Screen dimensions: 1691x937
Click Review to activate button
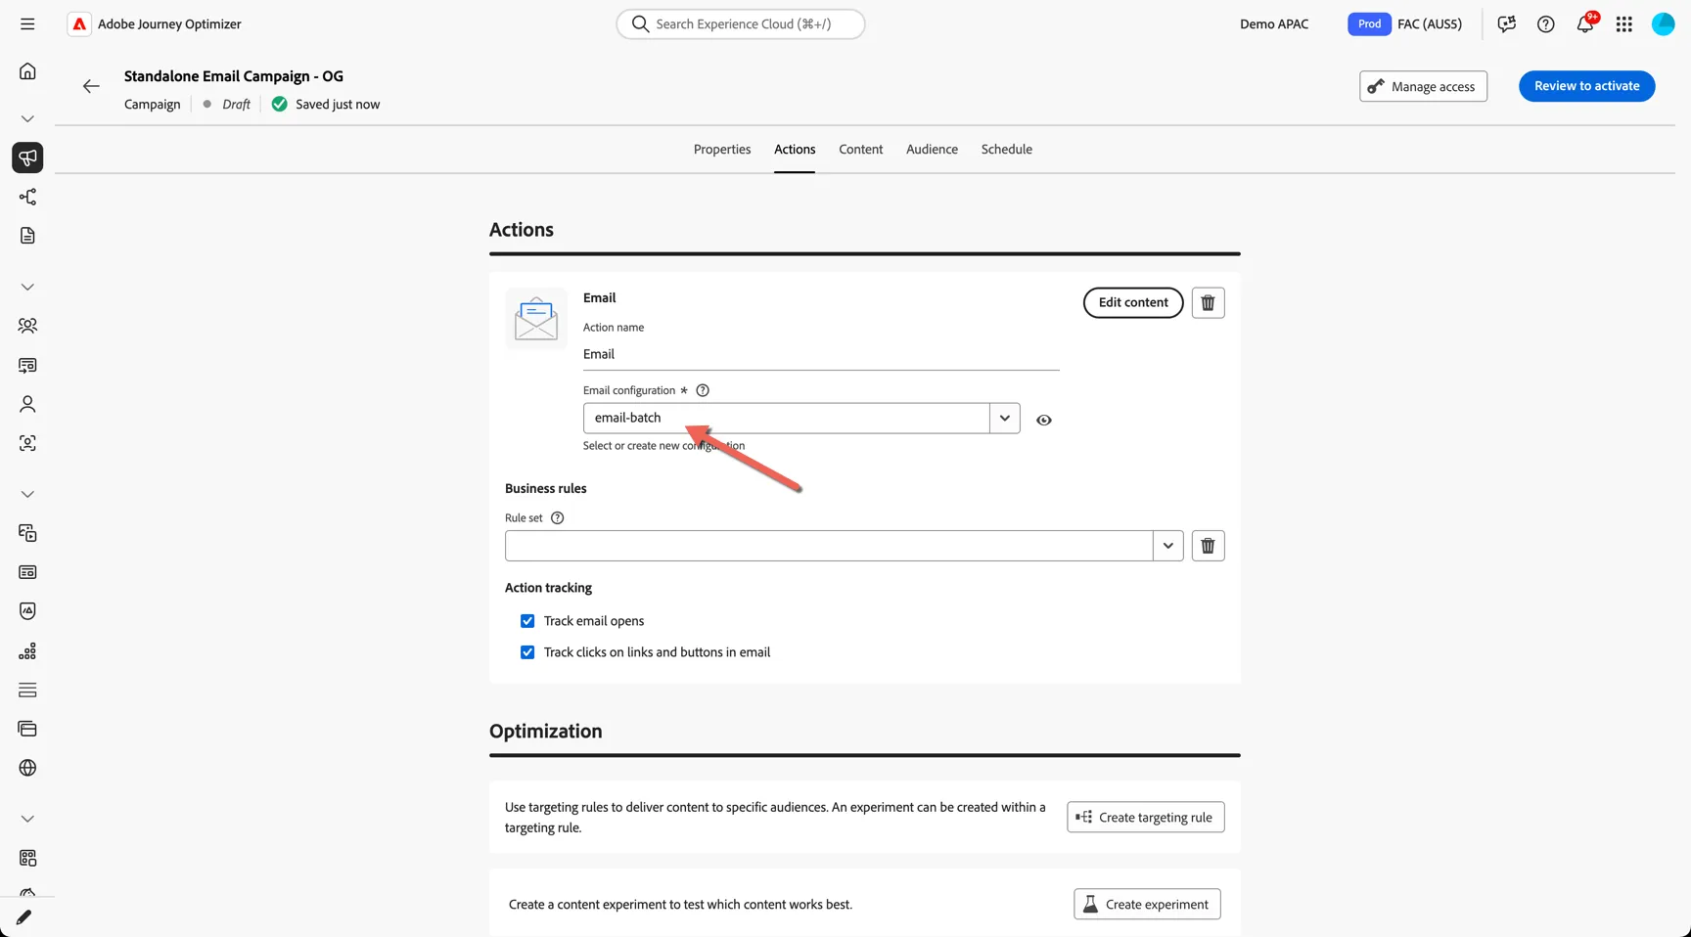pos(1586,86)
